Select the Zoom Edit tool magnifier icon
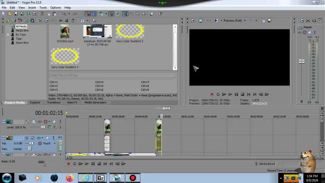The height and width of the screenshot is (183, 325). tap(143, 14)
